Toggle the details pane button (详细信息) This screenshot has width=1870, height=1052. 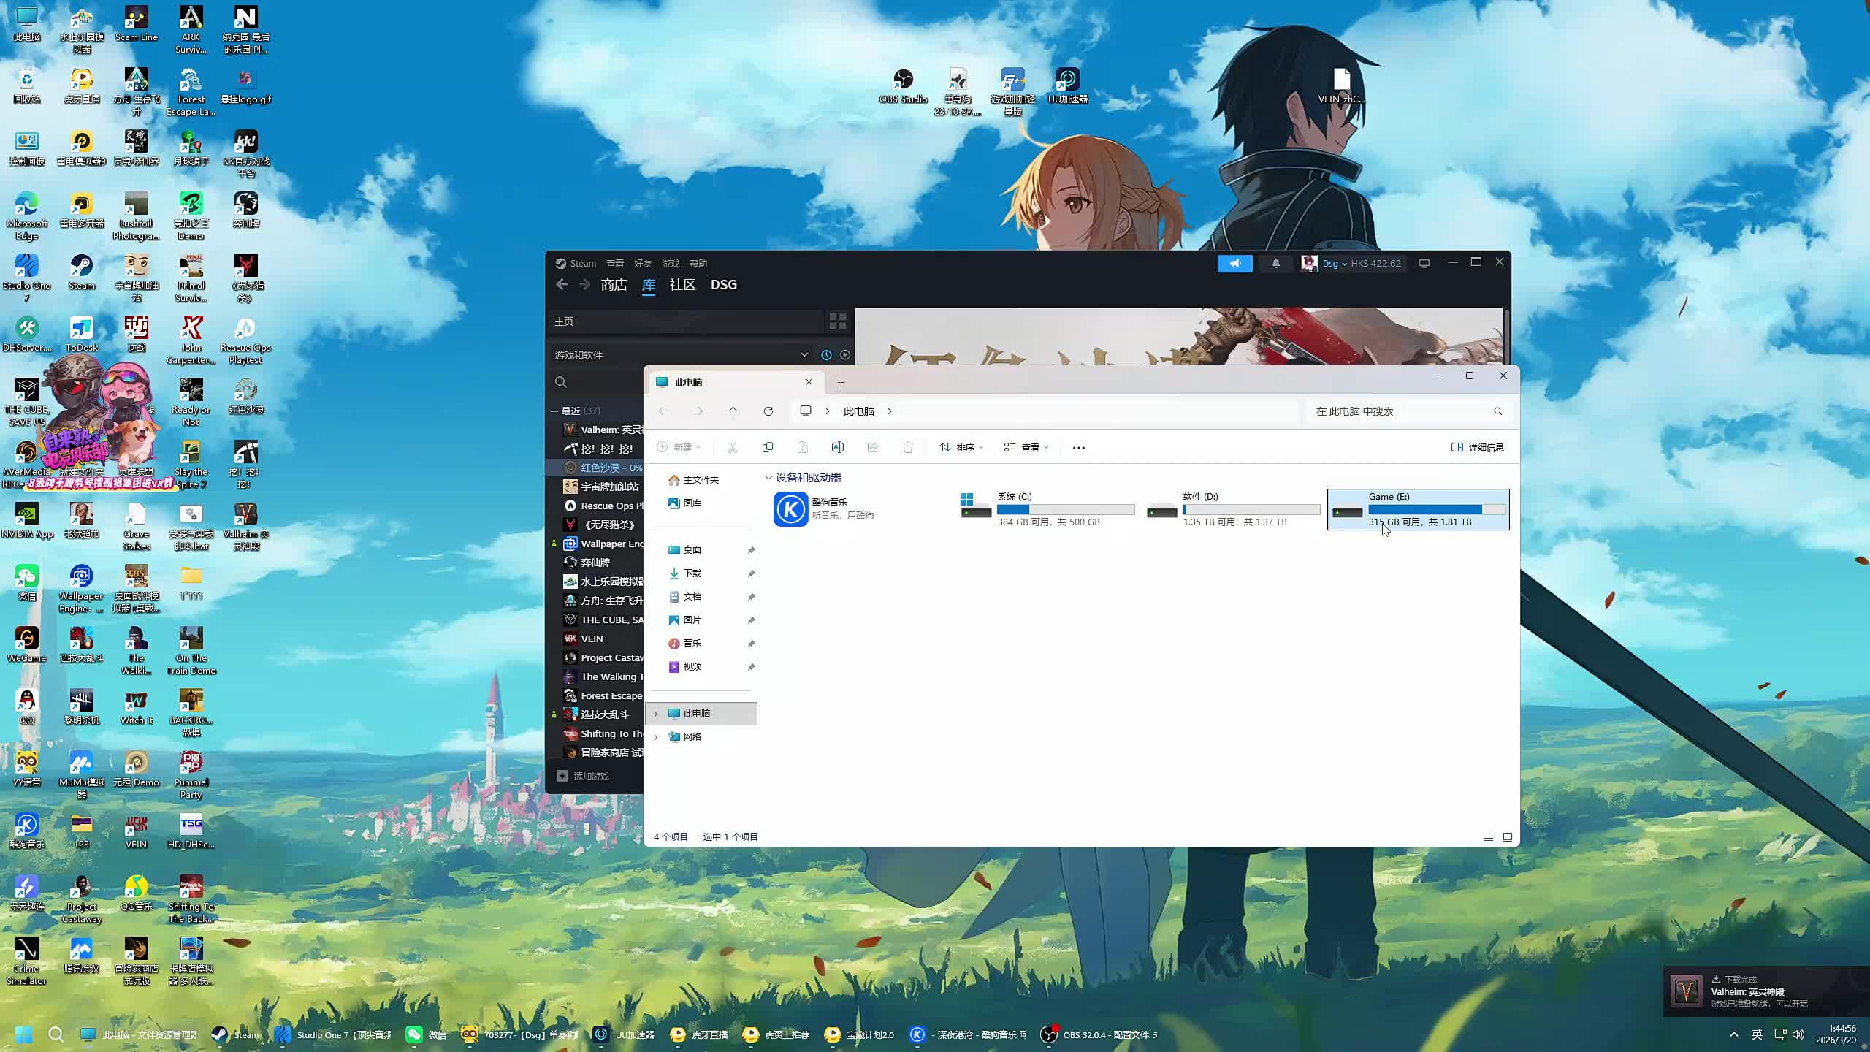pos(1477,447)
